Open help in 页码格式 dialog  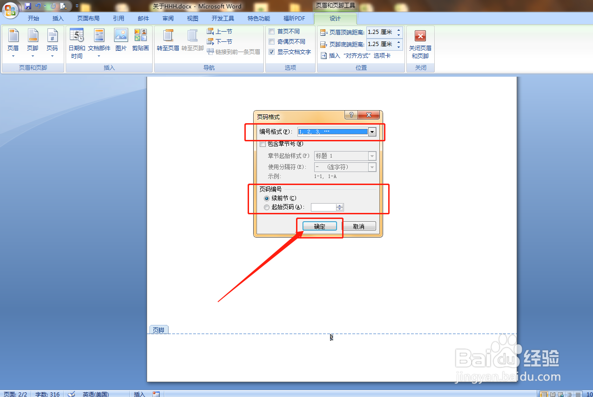(351, 115)
